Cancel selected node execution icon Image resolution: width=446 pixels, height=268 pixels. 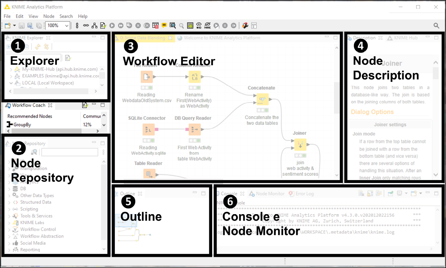pyautogui.click(x=138, y=26)
